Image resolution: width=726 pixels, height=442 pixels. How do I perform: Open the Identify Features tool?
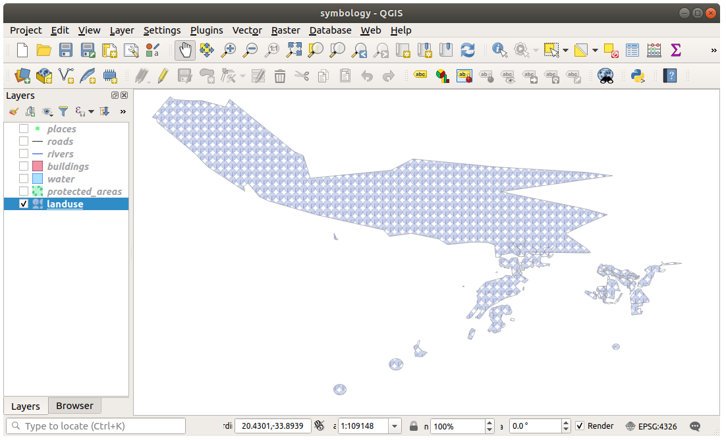click(x=499, y=50)
